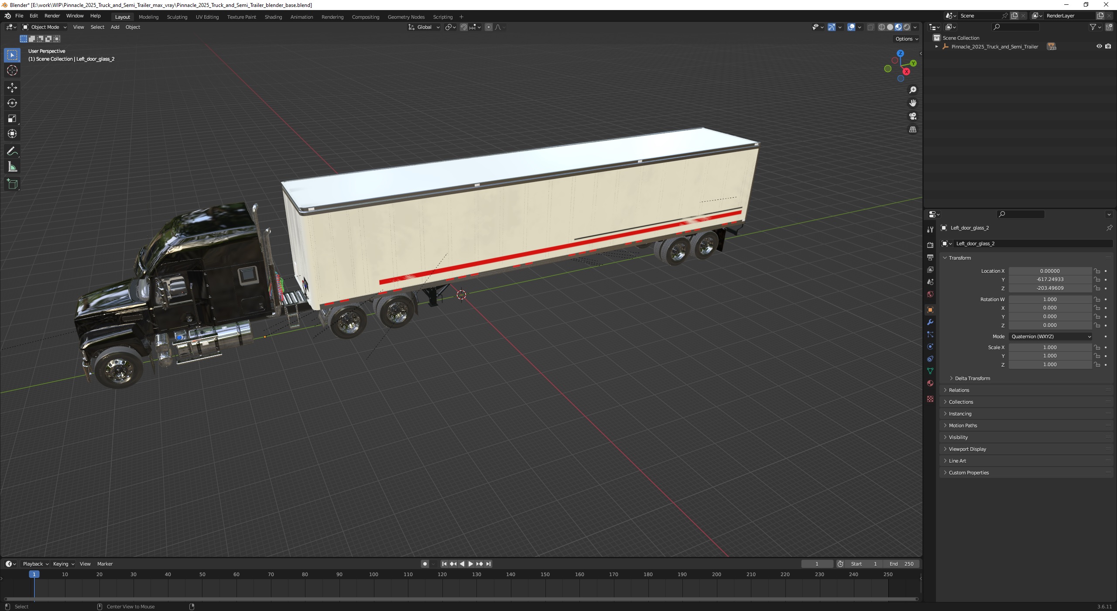This screenshot has height=611, width=1117.
Task: Drag the Scale X value slider
Action: click(x=1050, y=347)
